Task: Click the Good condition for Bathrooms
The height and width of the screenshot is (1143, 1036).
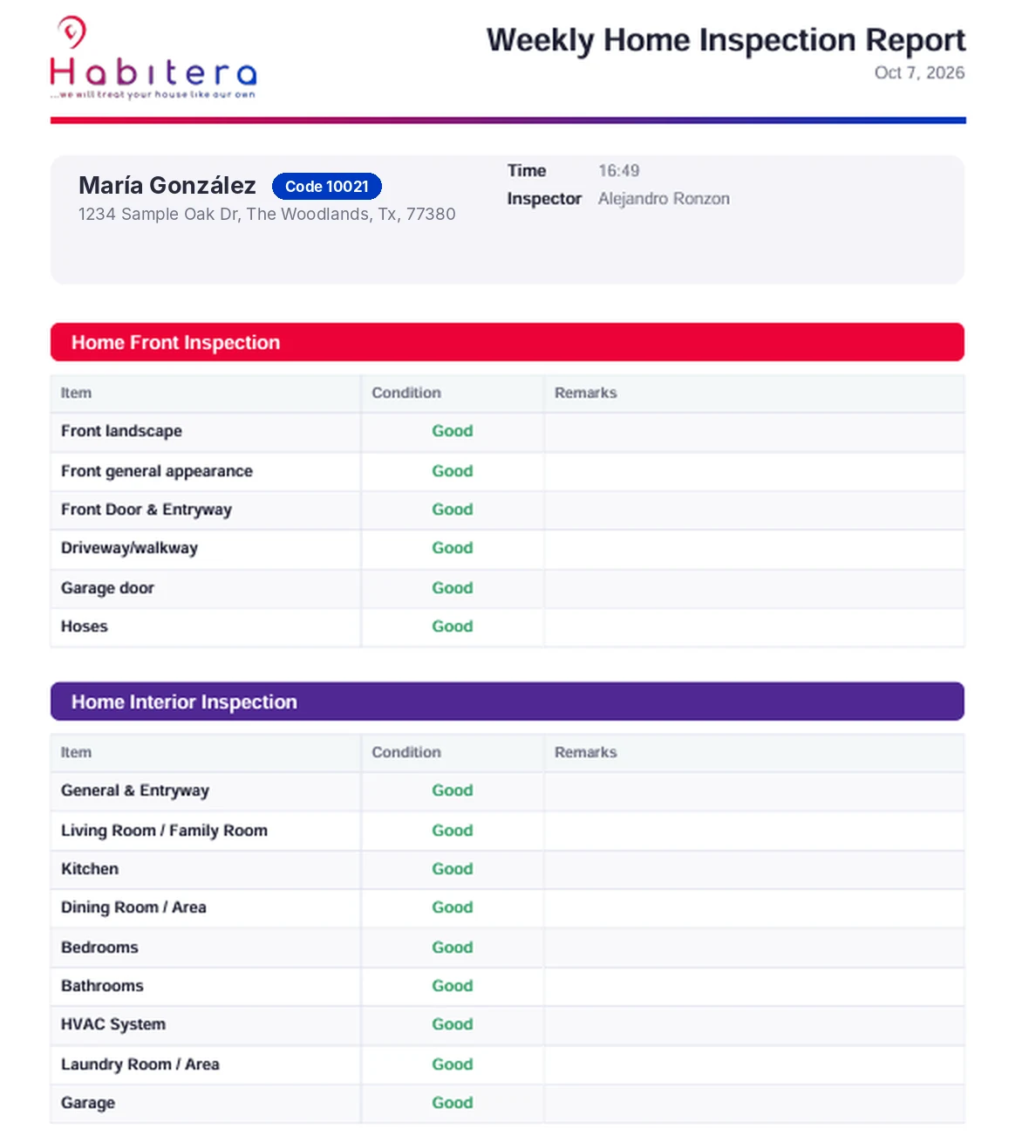Action: pyautogui.click(x=453, y=986)
